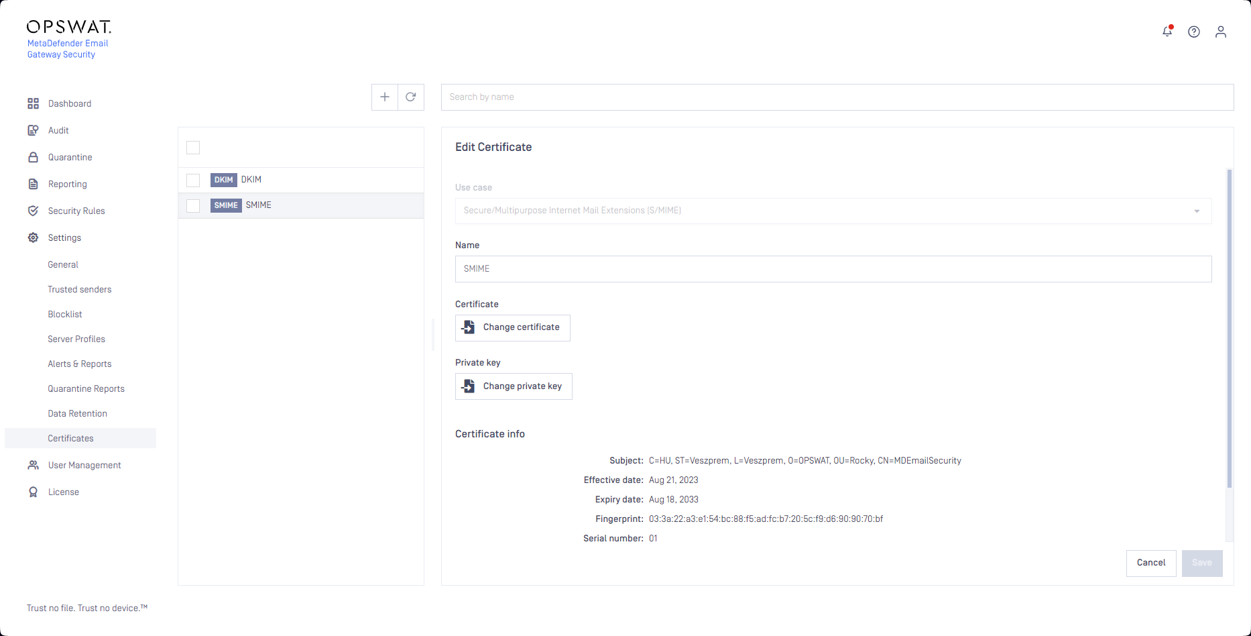Open the Dashboard menu item
This screenshot has width=1251, height=636.
click(x=70, y=103)
